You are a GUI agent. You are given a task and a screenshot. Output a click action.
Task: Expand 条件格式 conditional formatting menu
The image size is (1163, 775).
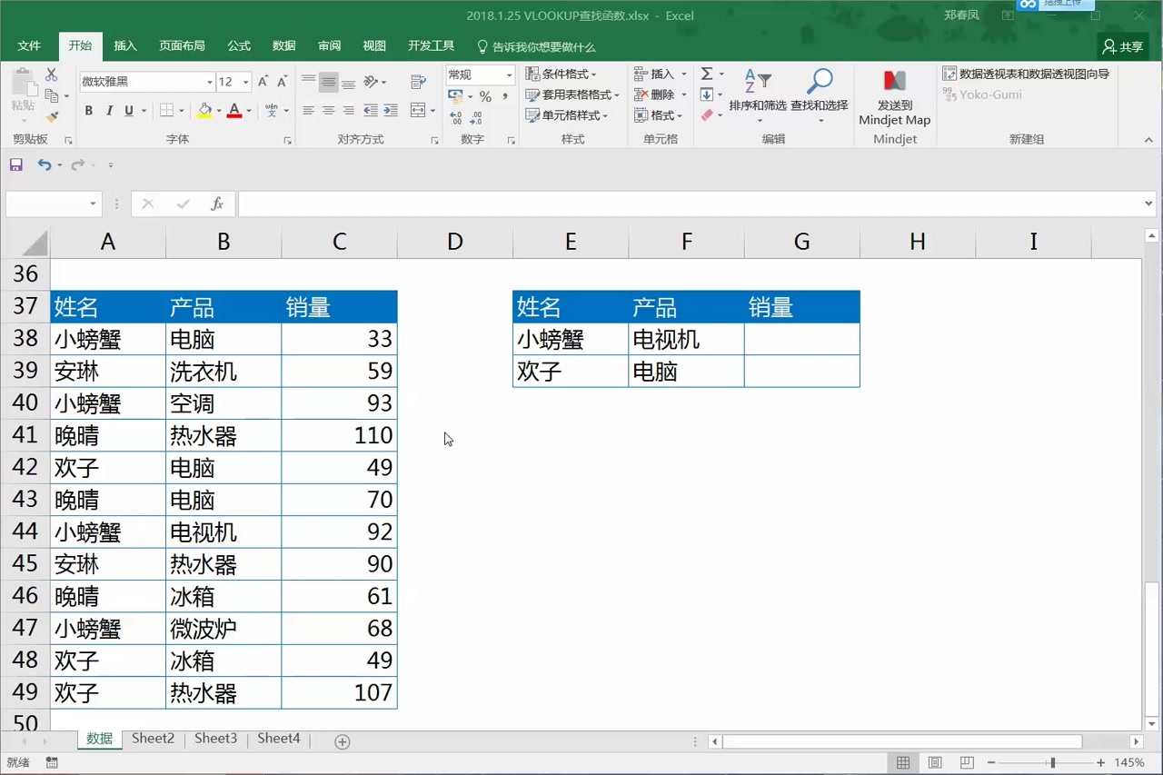tap(561, 74)
